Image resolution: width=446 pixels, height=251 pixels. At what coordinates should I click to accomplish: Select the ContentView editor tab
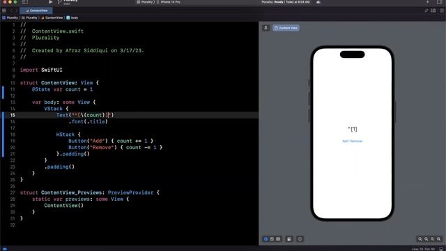(x=36, y=10)
